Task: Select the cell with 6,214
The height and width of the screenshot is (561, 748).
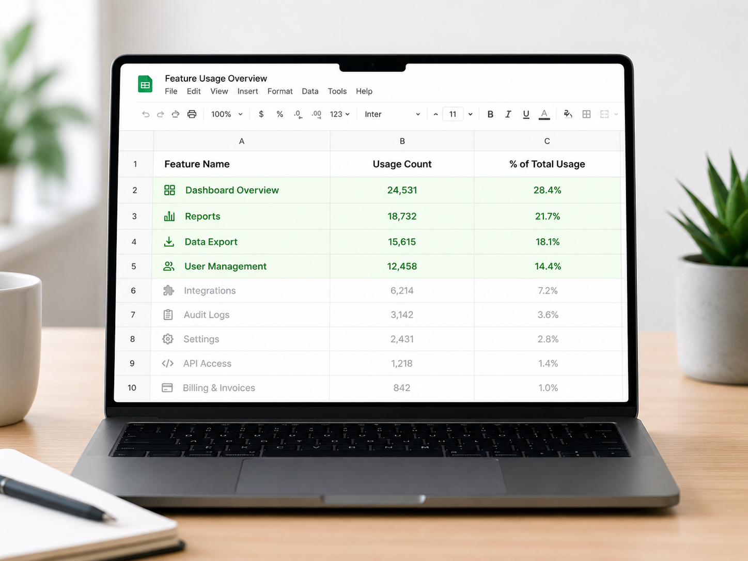Action: pos(402,291)
